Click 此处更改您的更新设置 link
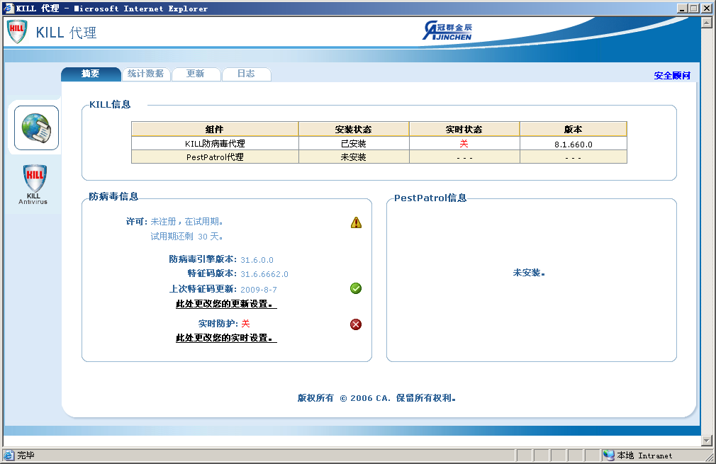This screenshot has height=464, width=716. (226, 304)
